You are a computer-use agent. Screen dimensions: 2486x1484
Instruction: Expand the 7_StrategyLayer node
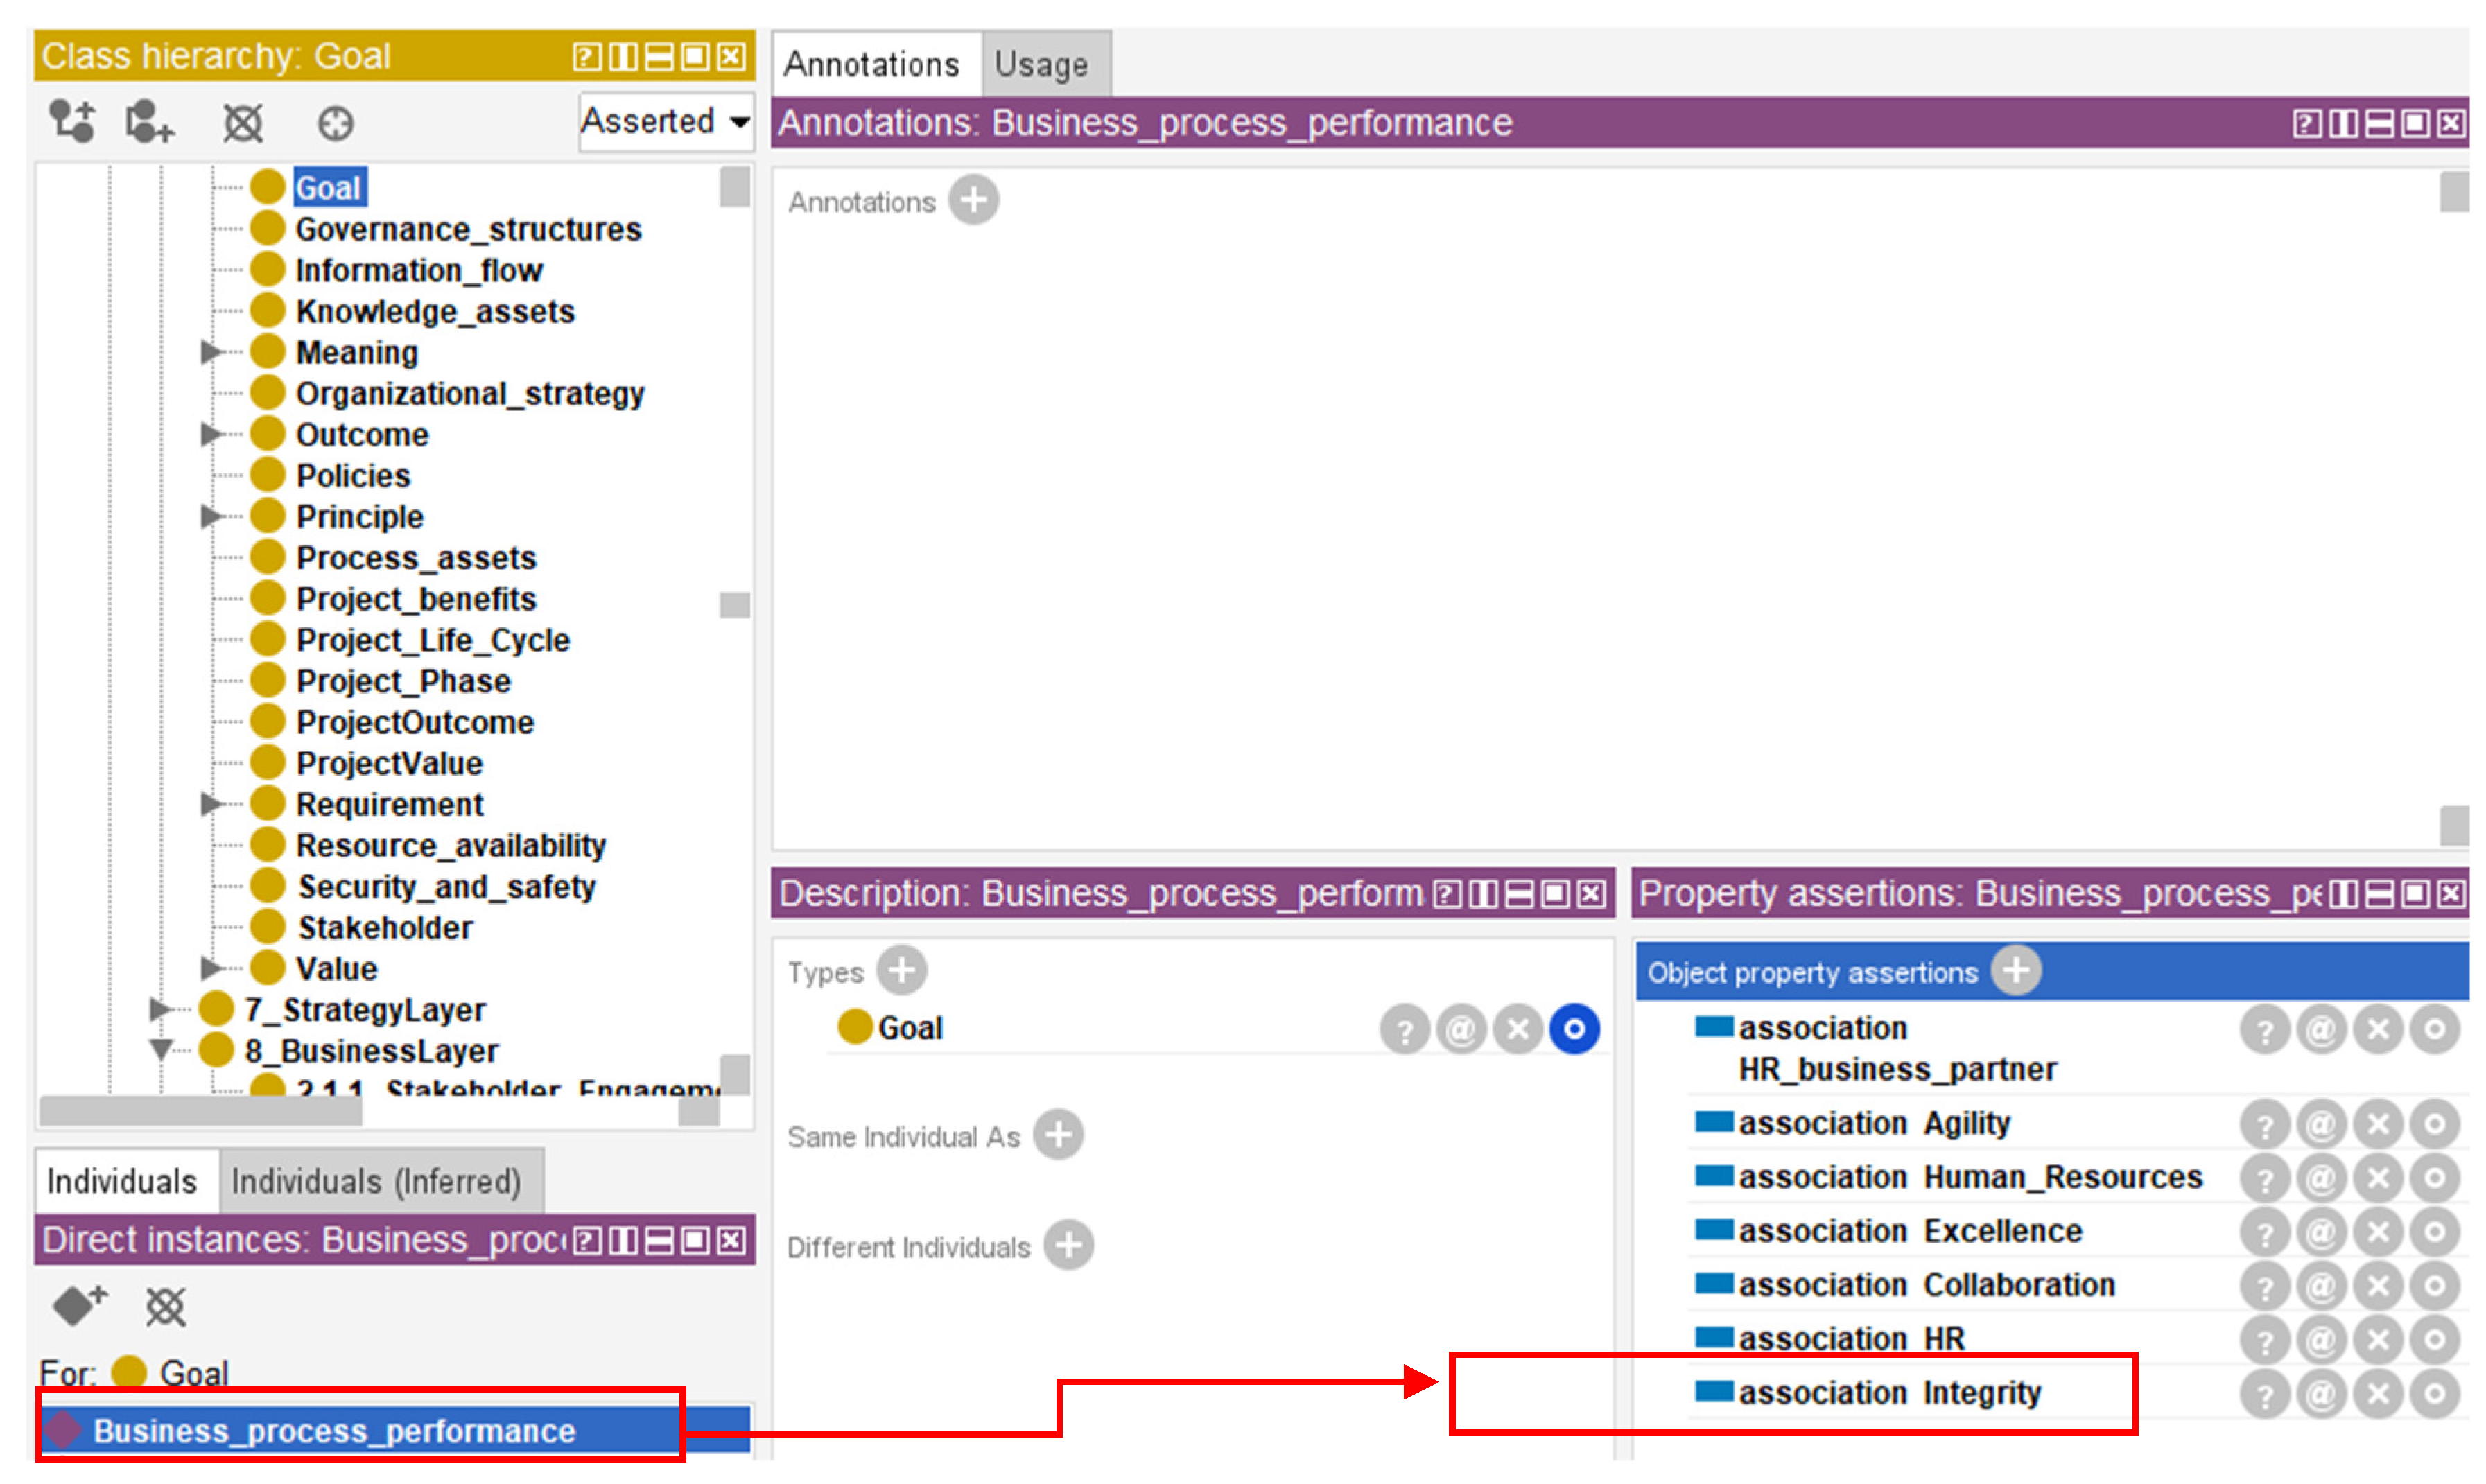pyautogui.click(x=159, y=1009)
